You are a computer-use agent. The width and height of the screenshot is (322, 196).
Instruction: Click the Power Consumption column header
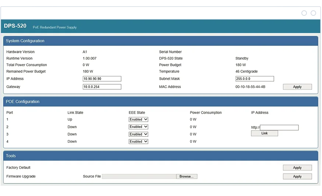click(206, 113)
